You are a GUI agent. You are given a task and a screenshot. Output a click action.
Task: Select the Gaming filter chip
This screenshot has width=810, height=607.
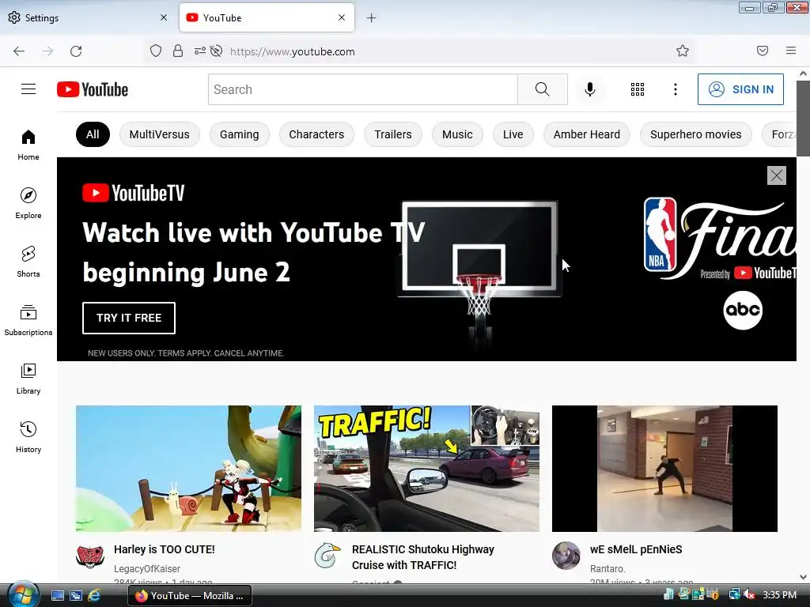tap(239, 134)
